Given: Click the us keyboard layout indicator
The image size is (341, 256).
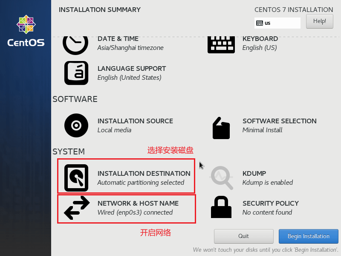Looking at the screenshot, I should [x=277, y=23].
